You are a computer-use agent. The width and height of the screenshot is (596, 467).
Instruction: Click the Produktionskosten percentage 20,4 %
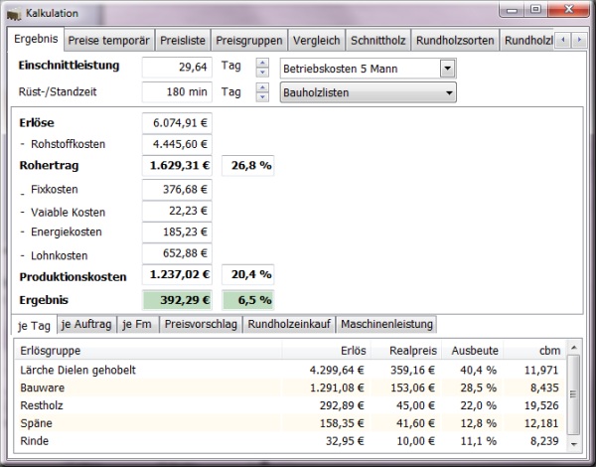(247, 274)
